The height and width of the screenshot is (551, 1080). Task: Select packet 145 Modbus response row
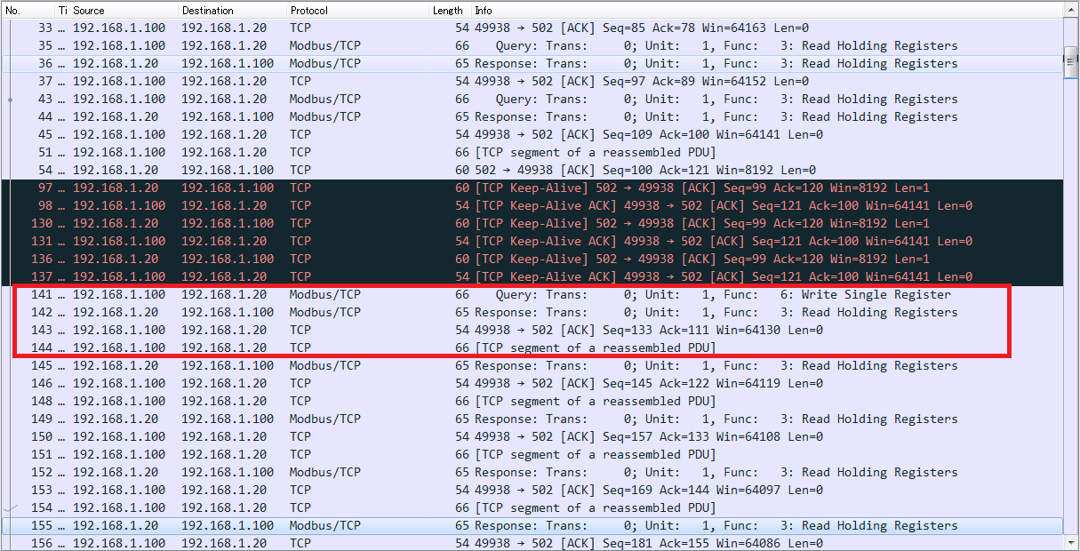(x=532, y=365)
